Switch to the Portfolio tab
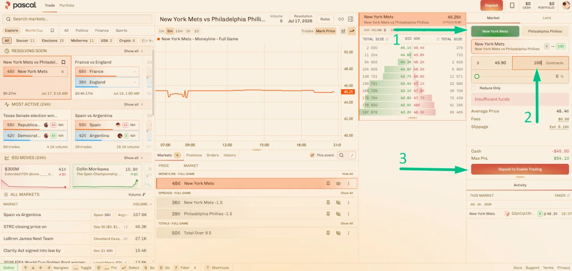 click(67, 5)
